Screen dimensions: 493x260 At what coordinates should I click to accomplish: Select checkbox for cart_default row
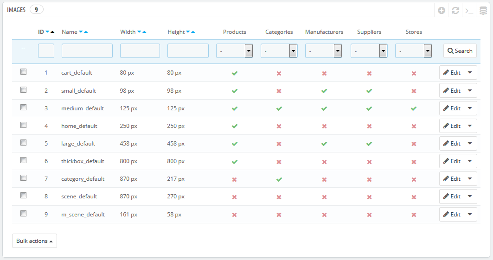23,71
